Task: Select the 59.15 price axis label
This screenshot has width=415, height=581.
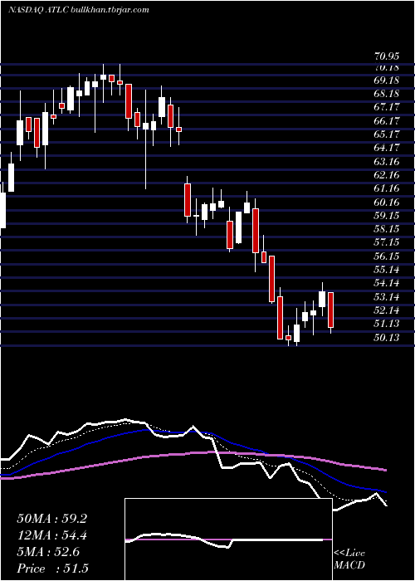Action: (387, 216)
